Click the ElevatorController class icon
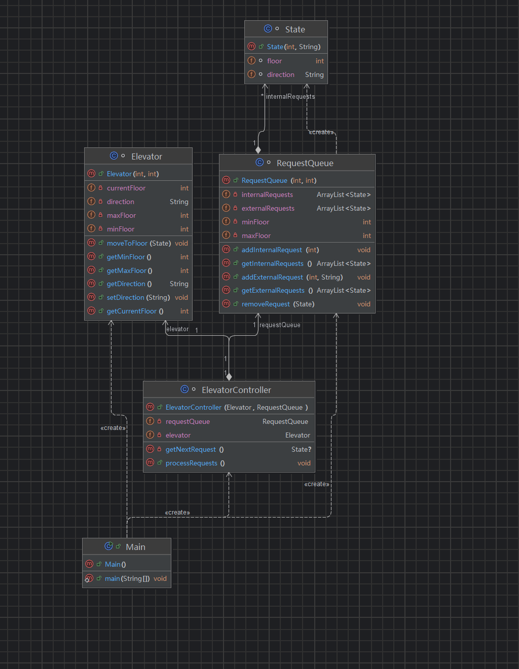 pyautogui.click(x=184, y=389)
